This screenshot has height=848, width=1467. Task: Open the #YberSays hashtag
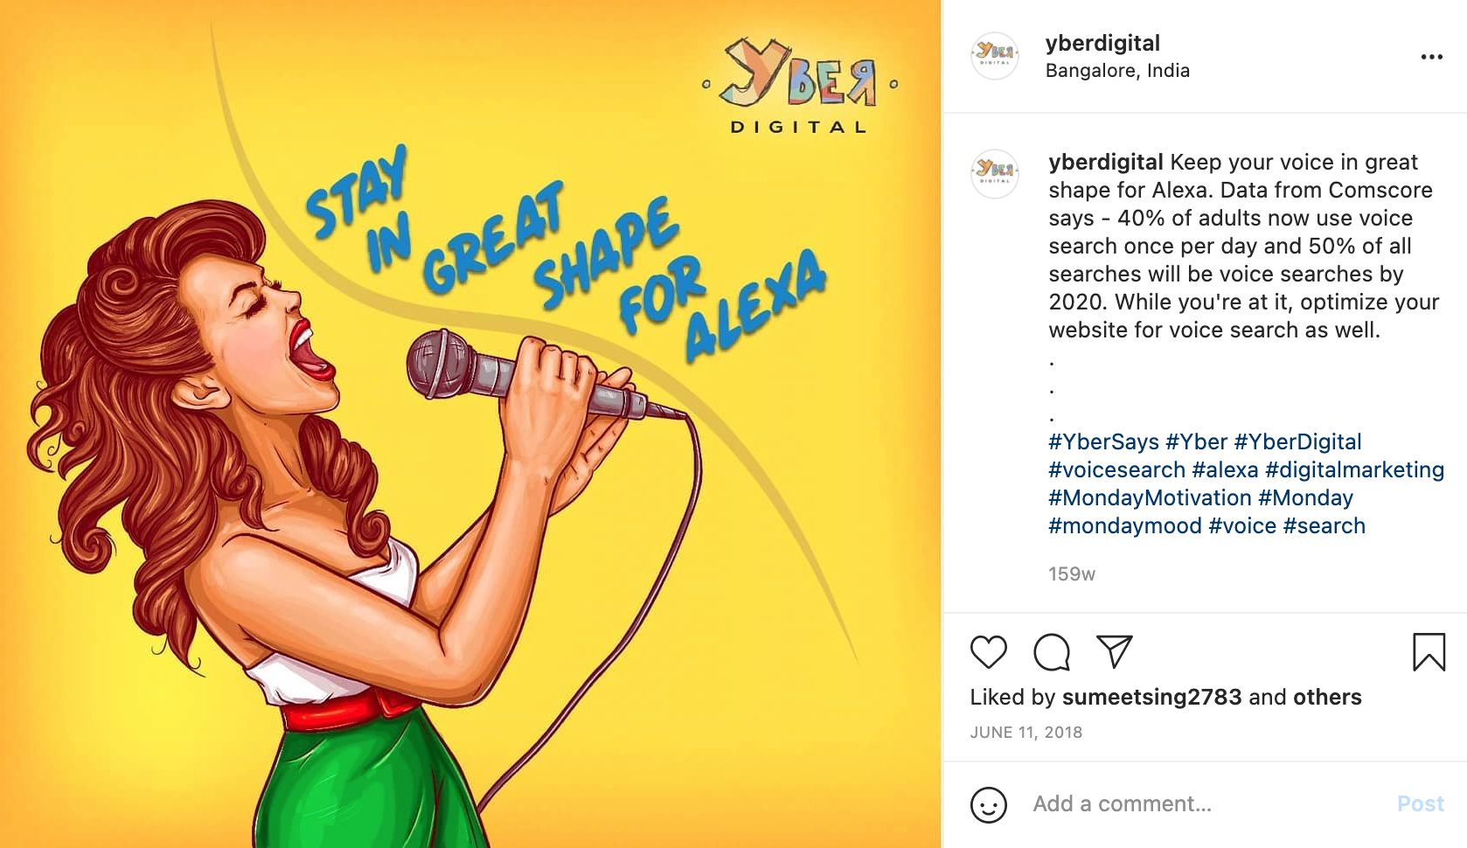point(1104,442)
